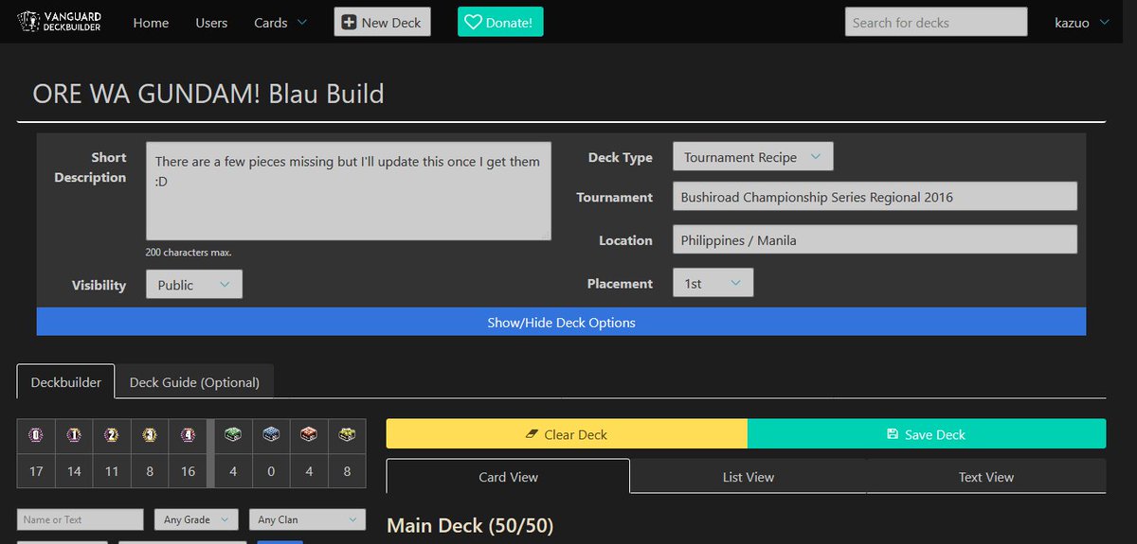Click the Grade 3 icon
Screen dimensions: 1137x544
click(x=150, y=435)
